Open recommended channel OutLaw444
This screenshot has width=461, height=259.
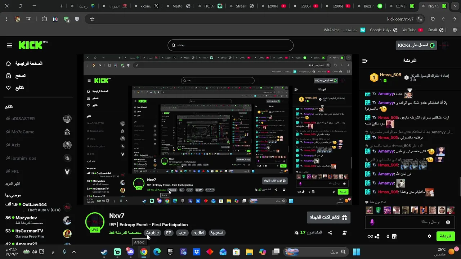click(x=38, y=207)
